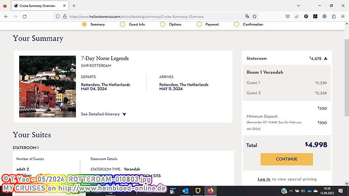
Task: Click the Minimum Deposit label
Action: [x=262, y=116]
